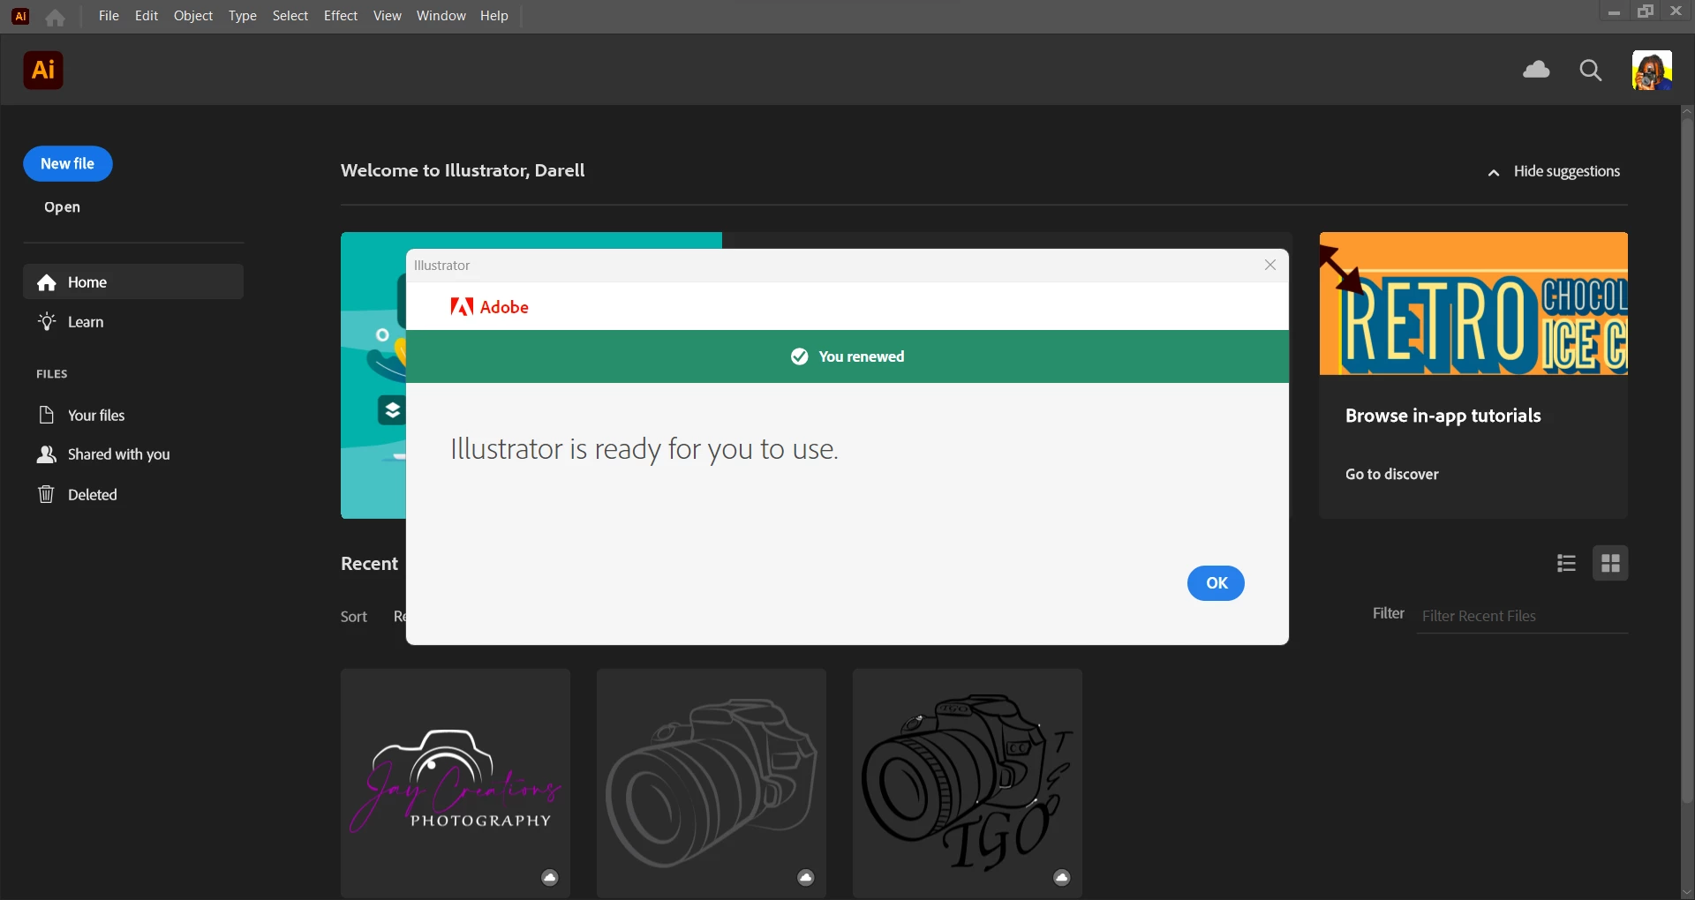
Task: Click the Sort label under Recent
Action: (x=354, y=617)
